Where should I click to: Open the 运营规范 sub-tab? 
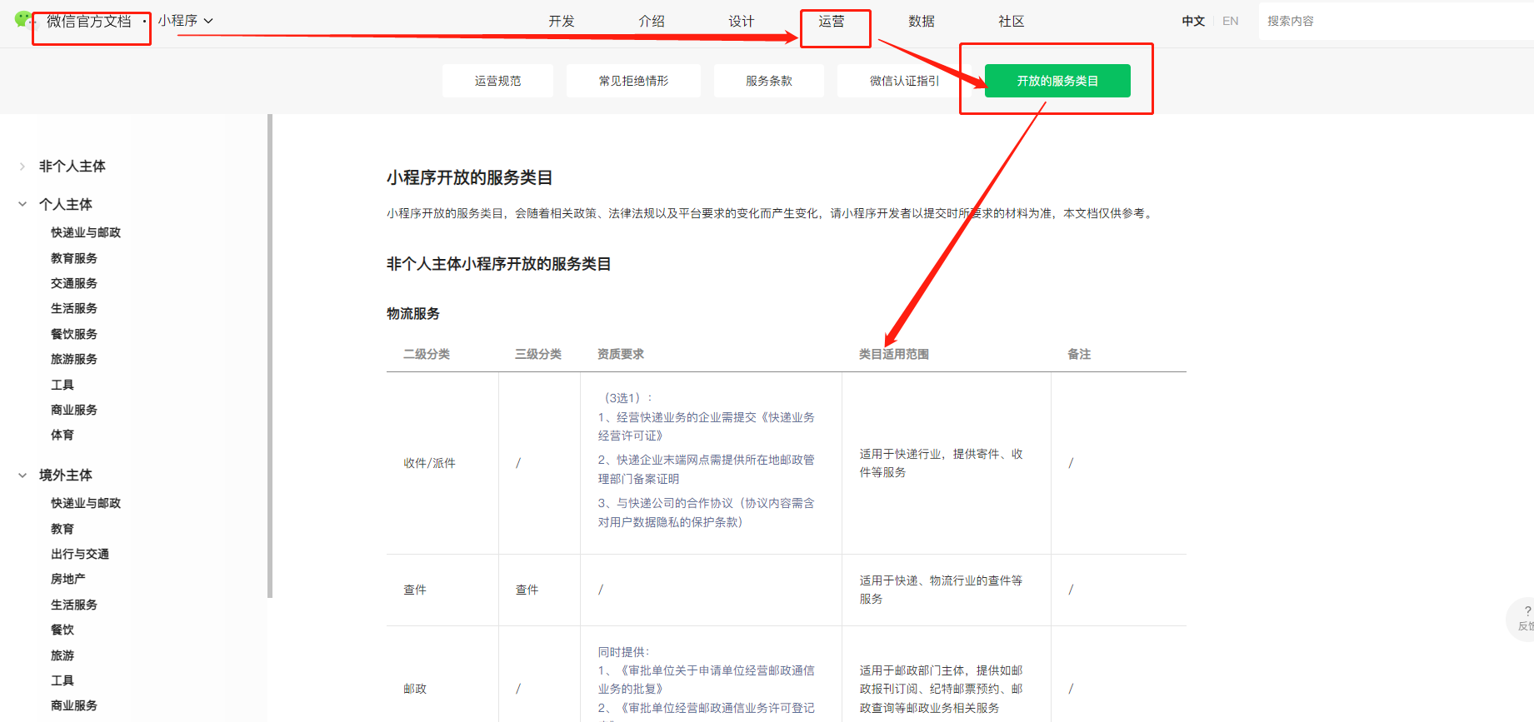pyautogui.click(x=497, y=81)
